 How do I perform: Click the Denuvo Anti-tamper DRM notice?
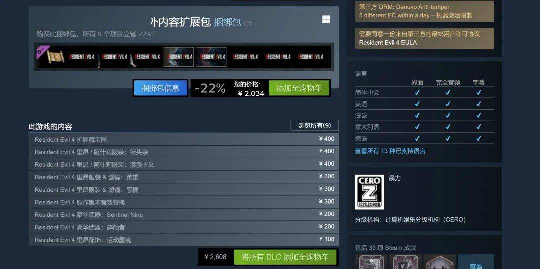click(424, 11)
